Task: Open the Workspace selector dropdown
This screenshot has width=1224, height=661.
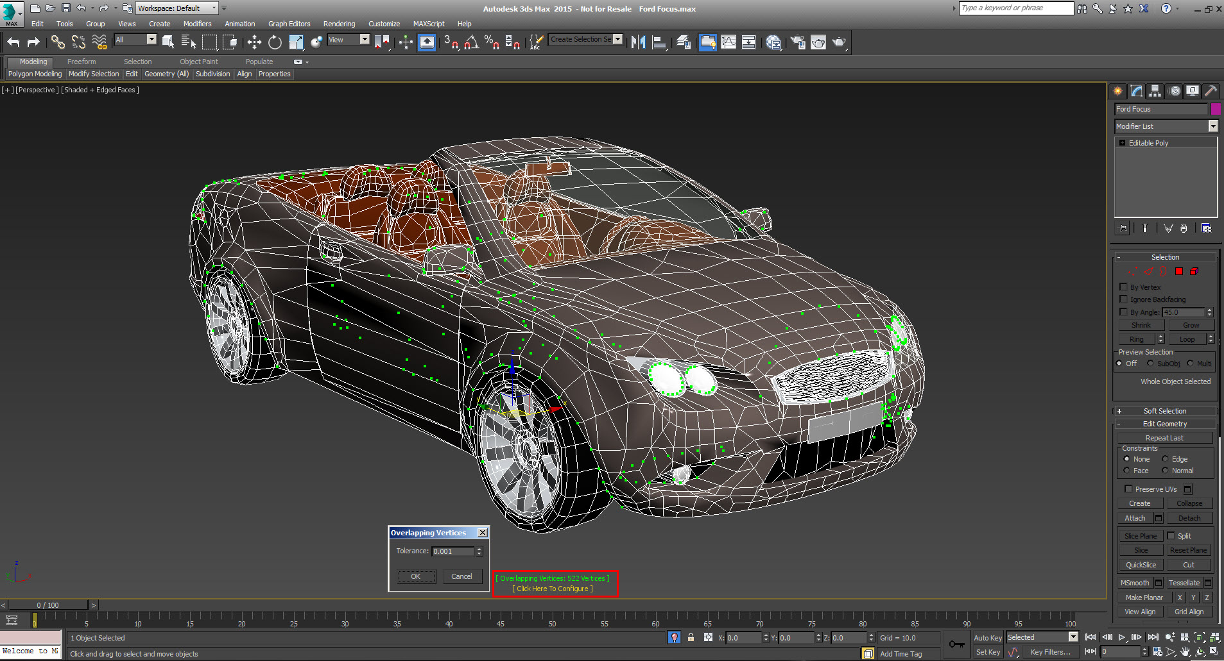Action: tap(212, 8)
